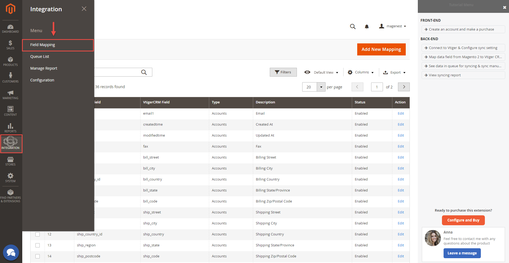Open the per page count dropdown
The width and height of the screenshot is (509, 263).
tap(321, 87)
